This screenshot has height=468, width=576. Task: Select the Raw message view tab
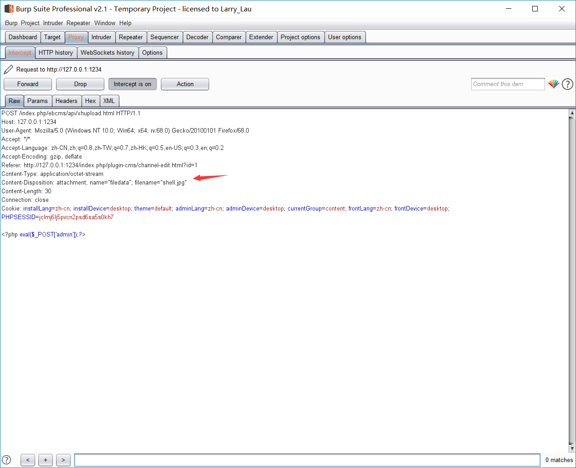click(x=14, y=101)
